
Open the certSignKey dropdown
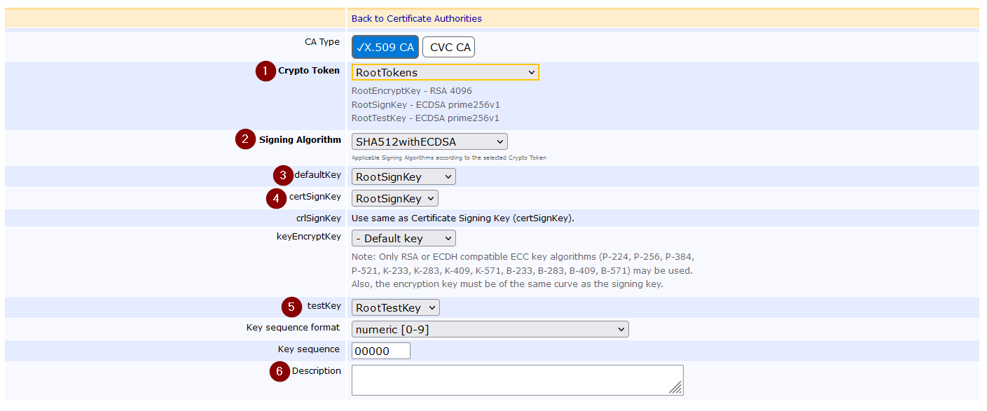(394, 199)
